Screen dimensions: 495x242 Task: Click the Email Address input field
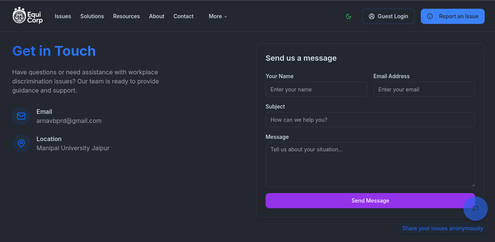[424, 90]
